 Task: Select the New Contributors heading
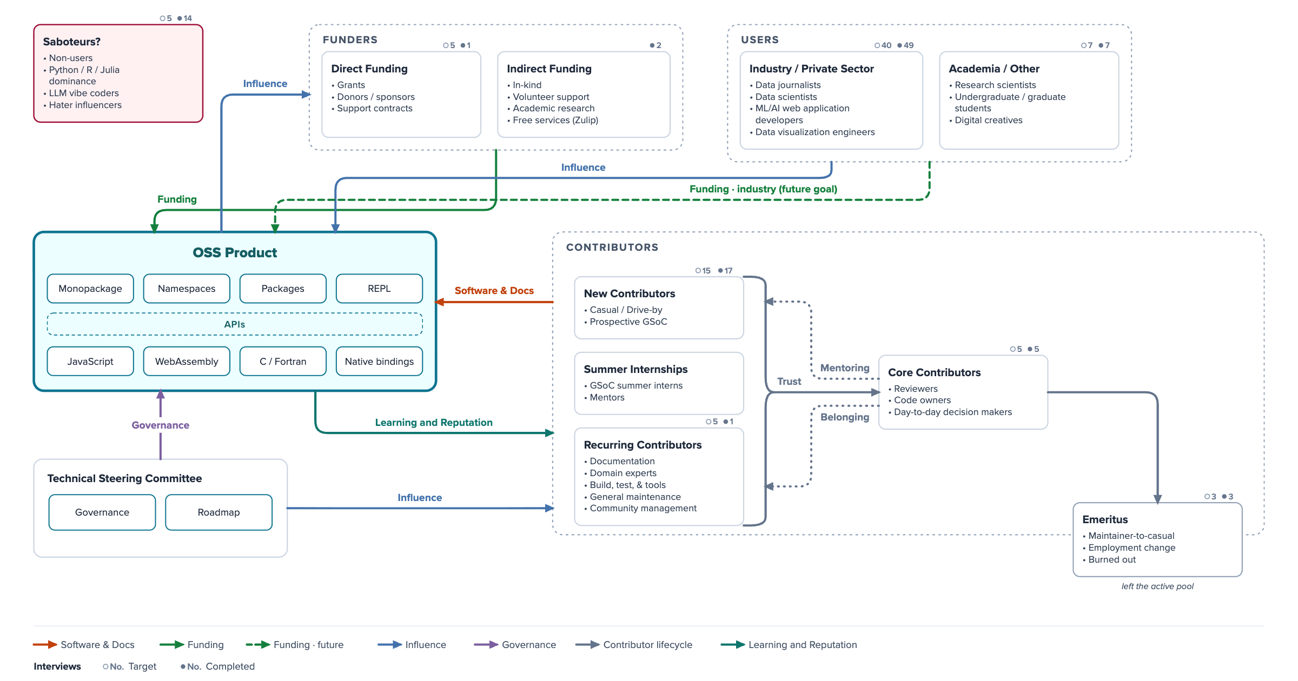[630, 293]
